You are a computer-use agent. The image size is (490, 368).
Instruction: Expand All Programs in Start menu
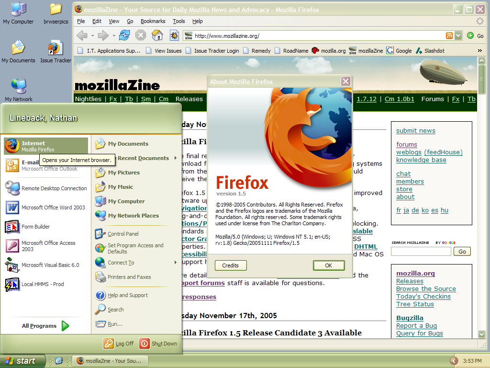pos(45,326)
